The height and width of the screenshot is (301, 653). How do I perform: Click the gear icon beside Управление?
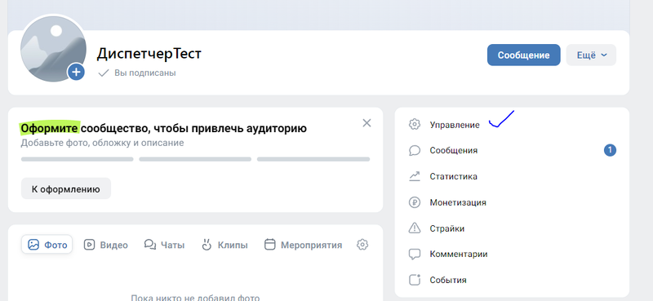415,125
